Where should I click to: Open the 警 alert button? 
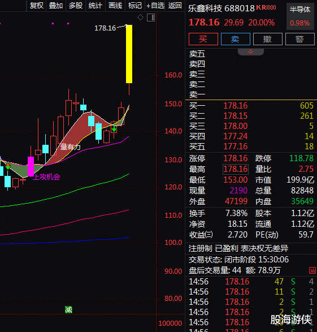click(299, 39)
